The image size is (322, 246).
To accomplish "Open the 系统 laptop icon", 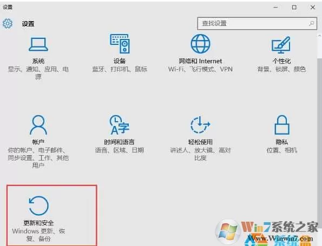I will tap(38, 44).
